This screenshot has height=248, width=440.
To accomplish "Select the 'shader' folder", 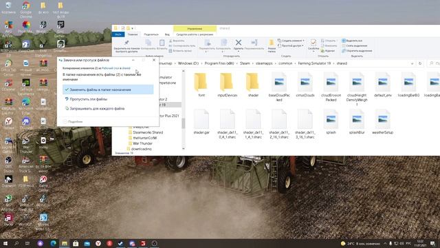I will (x=253, y=85).
